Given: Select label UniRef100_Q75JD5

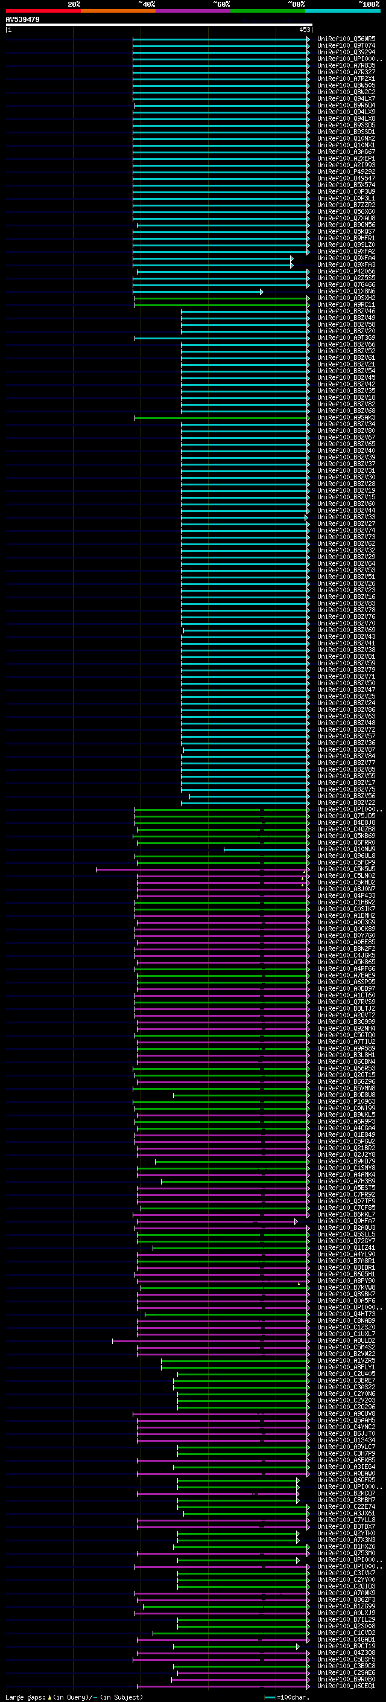Looking at the screenshot, I should coord(346,816).
